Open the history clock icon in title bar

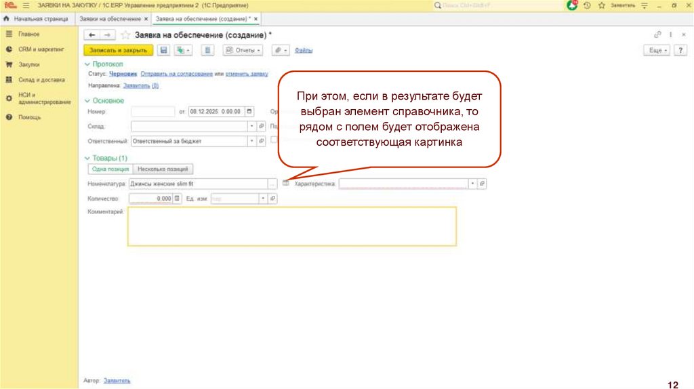(586, 5)
